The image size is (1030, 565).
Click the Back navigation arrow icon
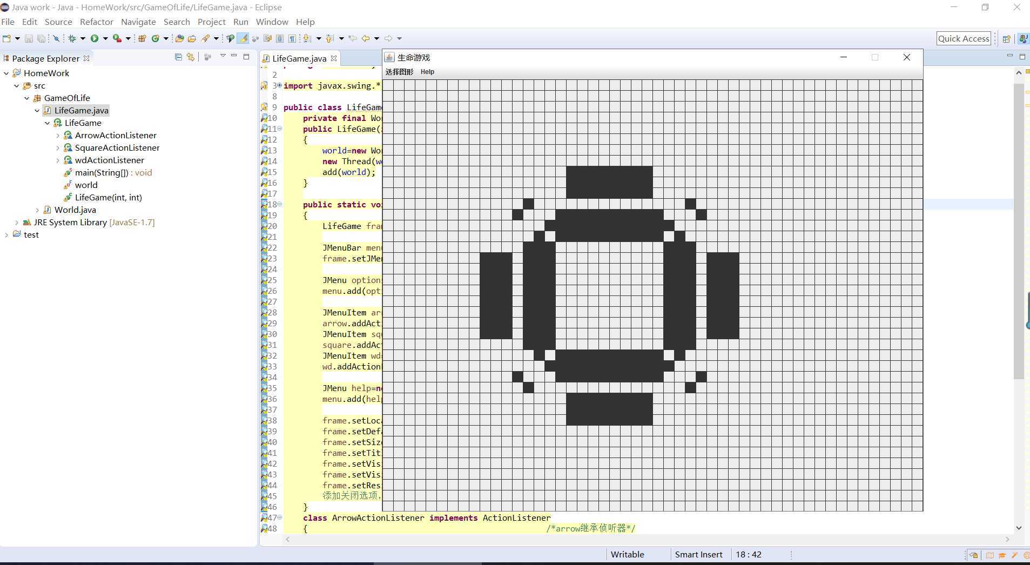366,38
